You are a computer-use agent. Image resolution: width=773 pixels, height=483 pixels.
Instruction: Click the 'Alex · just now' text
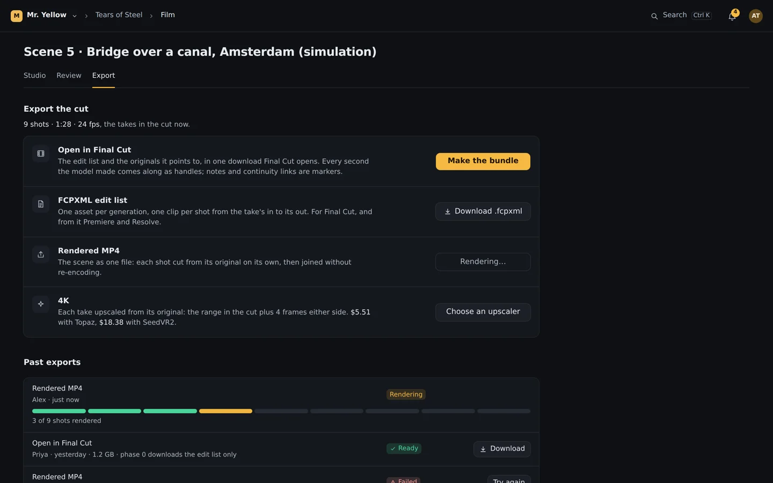point(56,400)
